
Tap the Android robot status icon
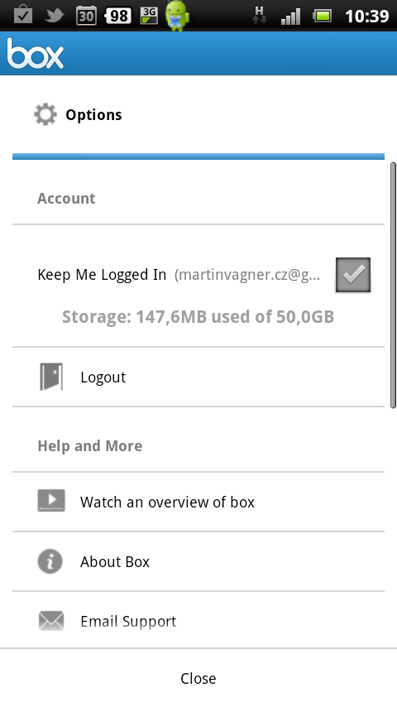click(x=178, y=16)
